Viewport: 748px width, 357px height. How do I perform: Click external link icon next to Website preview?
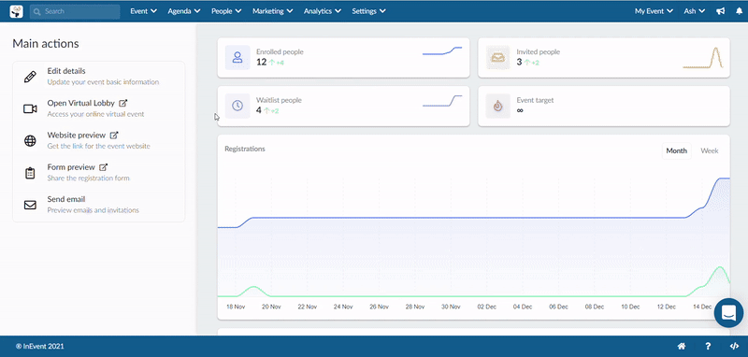[113, 135]
